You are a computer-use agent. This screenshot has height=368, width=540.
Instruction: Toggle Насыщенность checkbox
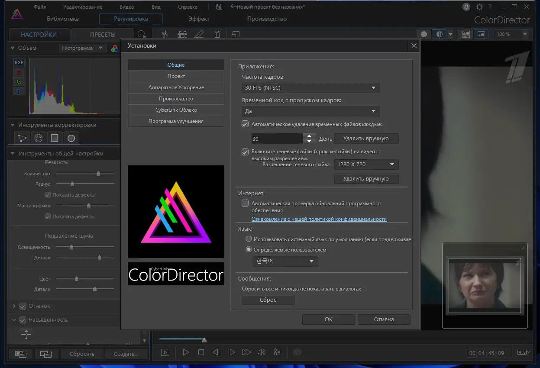click(23, 320)
